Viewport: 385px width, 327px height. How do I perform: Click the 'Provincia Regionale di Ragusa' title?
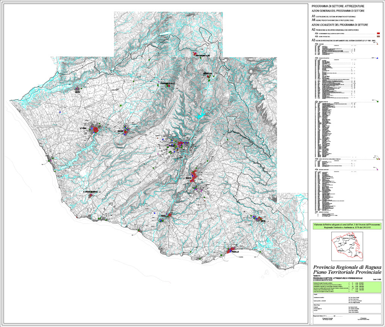(x=345, y=267)
